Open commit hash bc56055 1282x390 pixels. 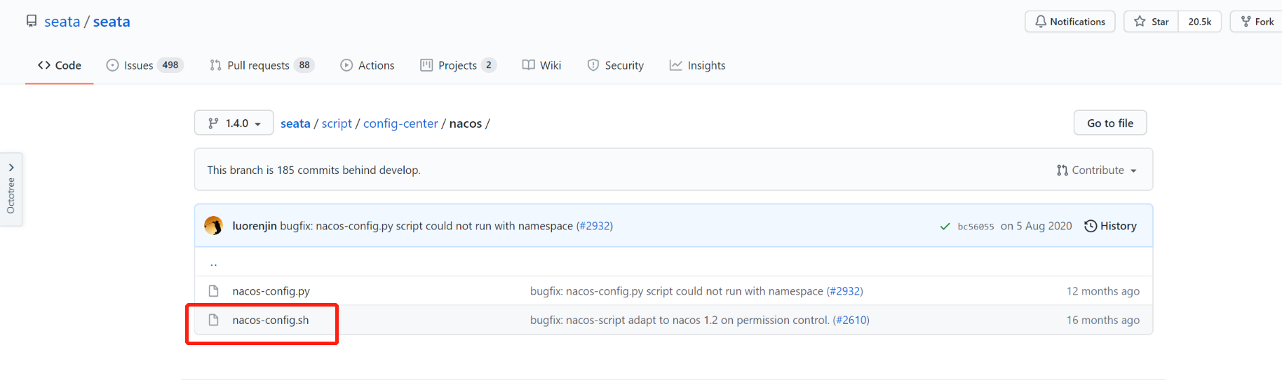coord(976,227)
